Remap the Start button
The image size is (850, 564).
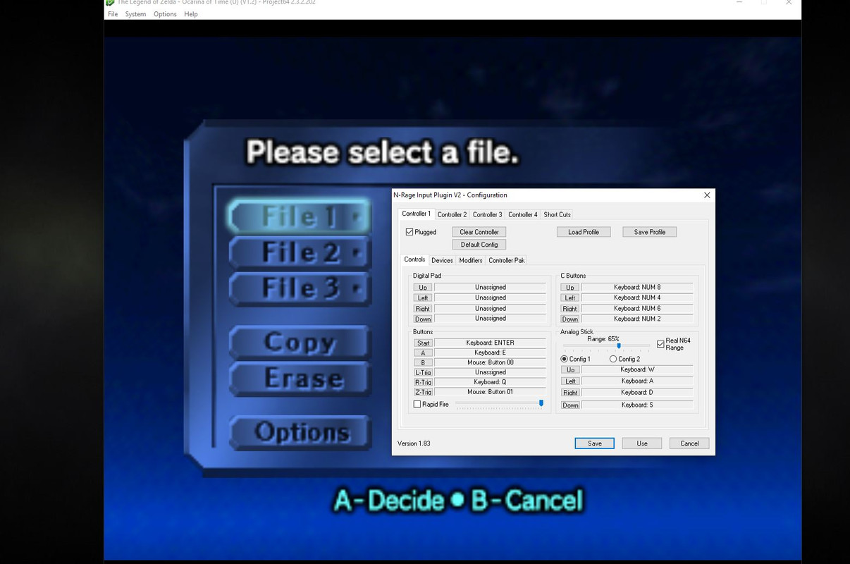pos(423,343)
